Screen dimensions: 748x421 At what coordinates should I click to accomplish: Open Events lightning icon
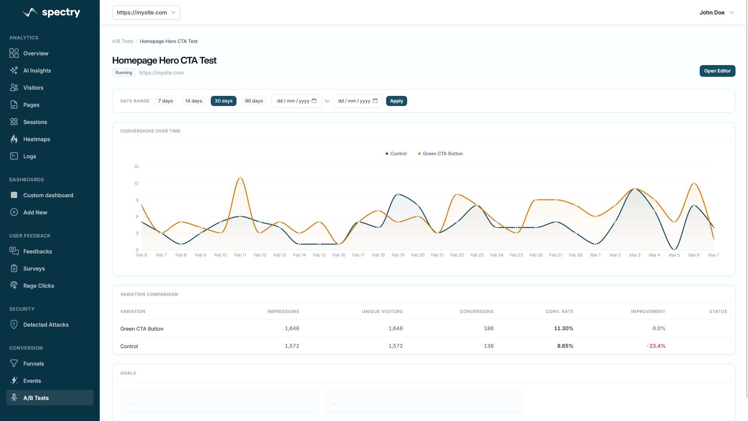click(x=14, y=381)
